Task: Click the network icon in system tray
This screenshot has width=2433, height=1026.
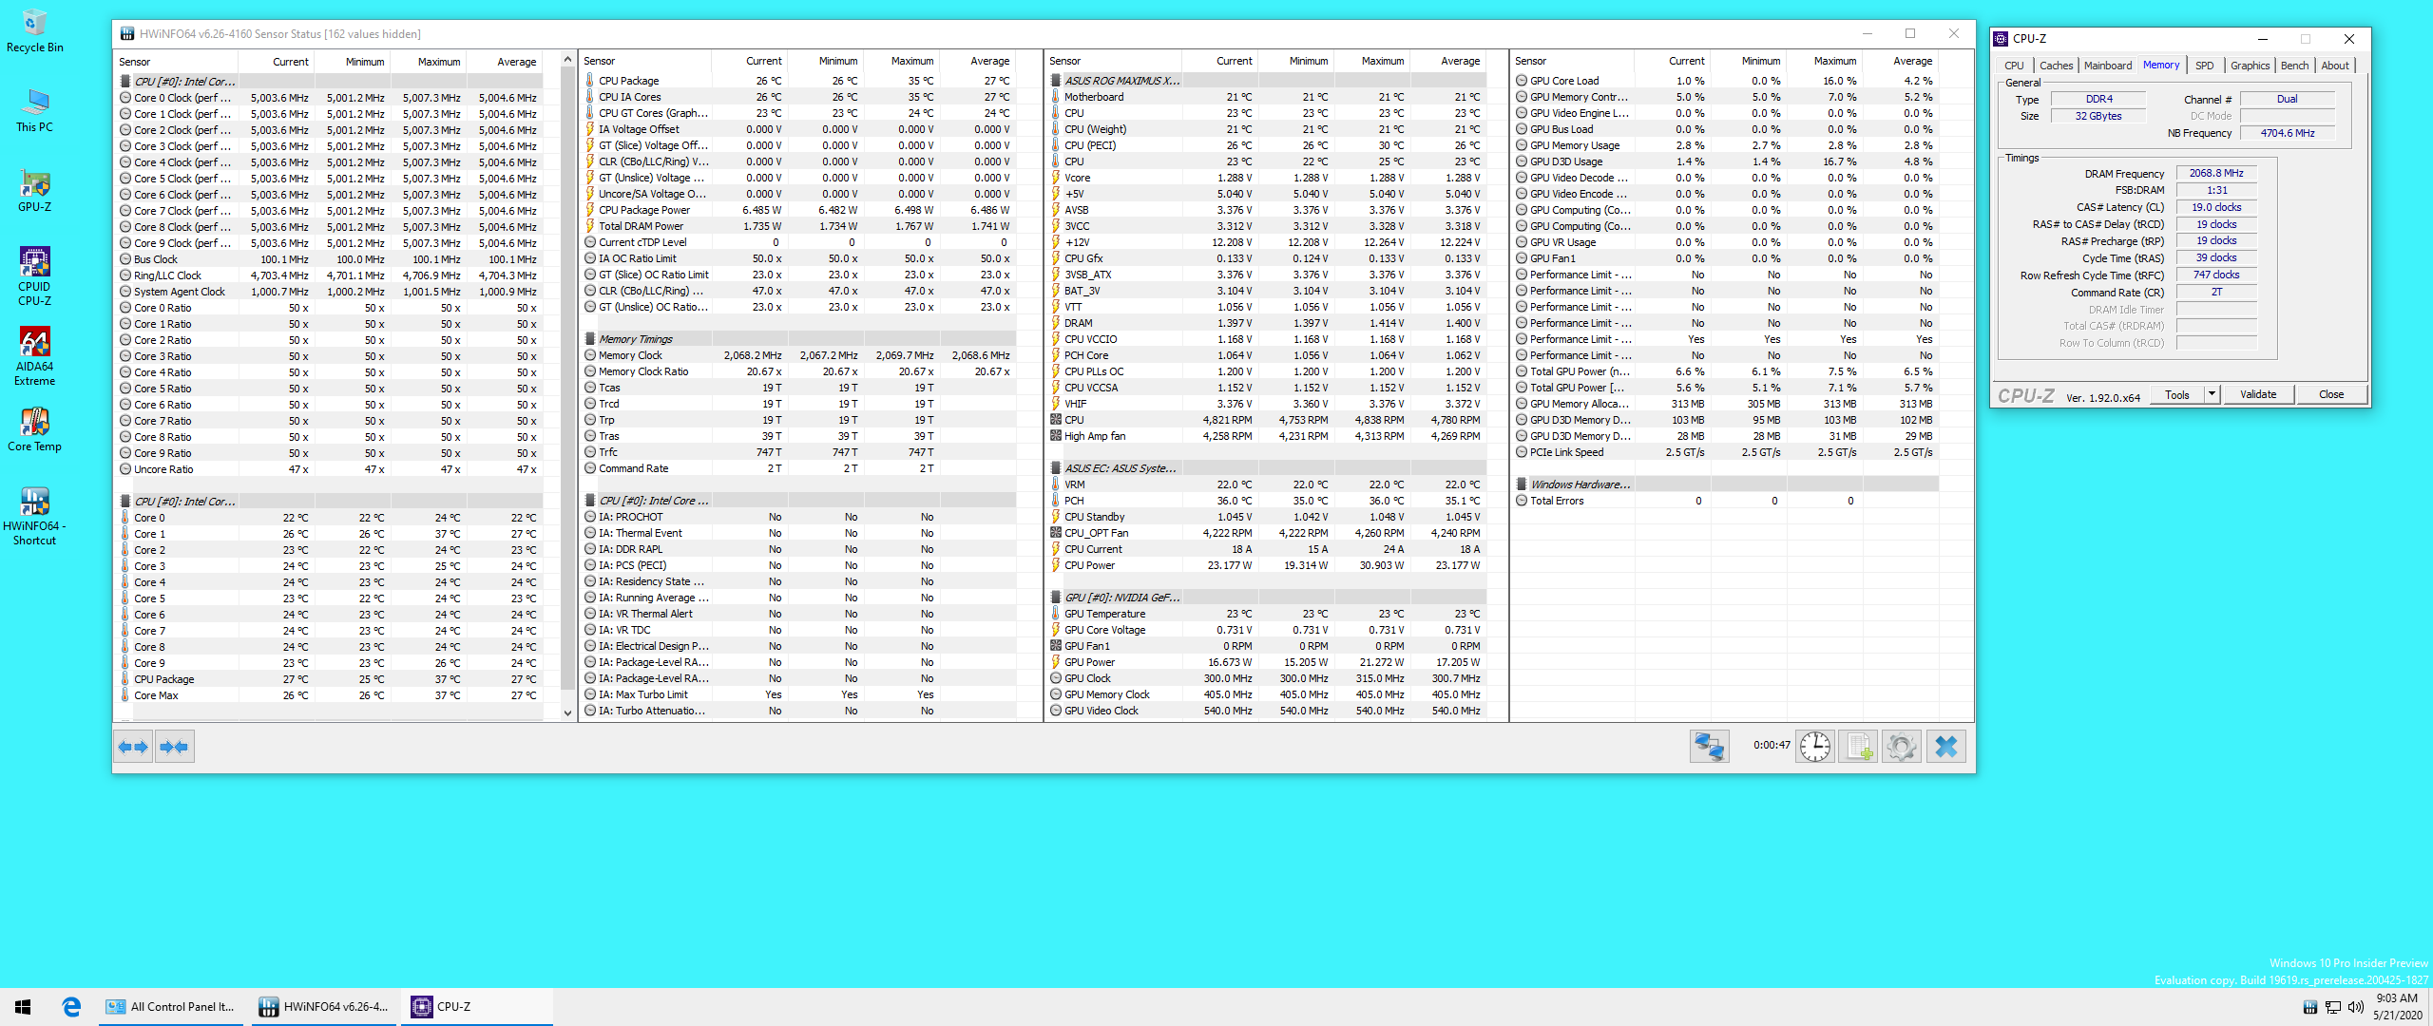Action: pos(2332,1007)
